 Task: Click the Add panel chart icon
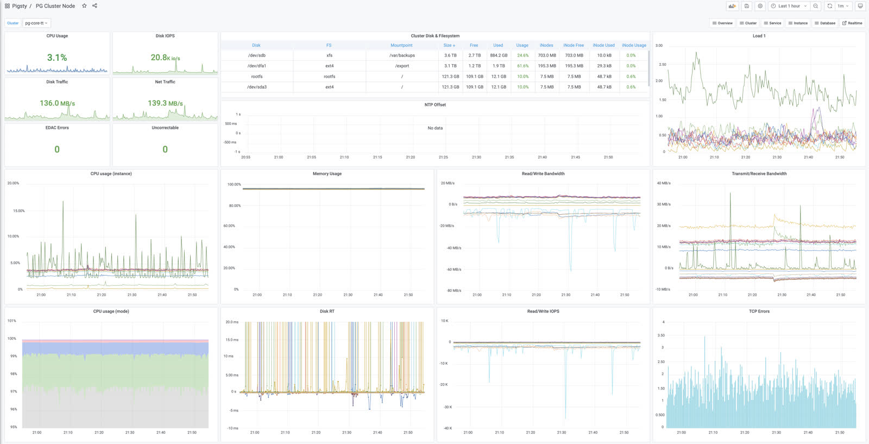pos(732,6)
